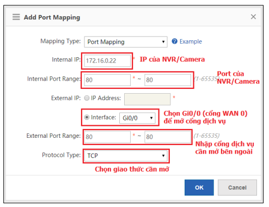Expand the Mapping Type dropdown

126,42
